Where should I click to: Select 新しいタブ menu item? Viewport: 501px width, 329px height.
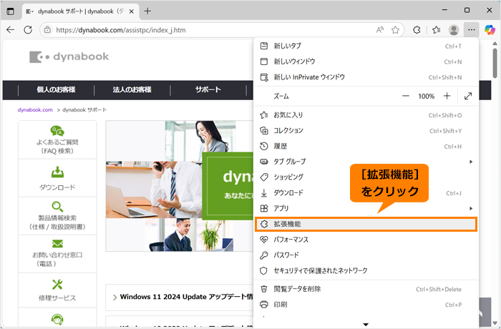click(x=366, y=46)
